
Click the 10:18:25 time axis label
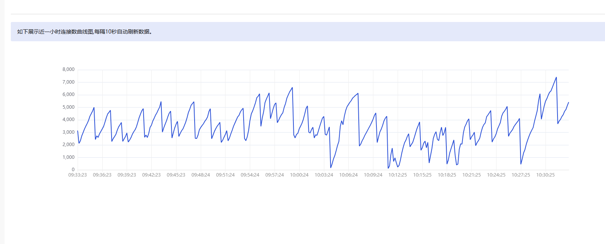(447, 175)
